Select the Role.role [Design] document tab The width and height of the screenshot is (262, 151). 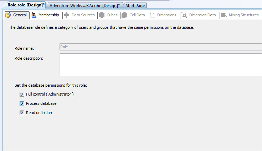click(26, 5)
